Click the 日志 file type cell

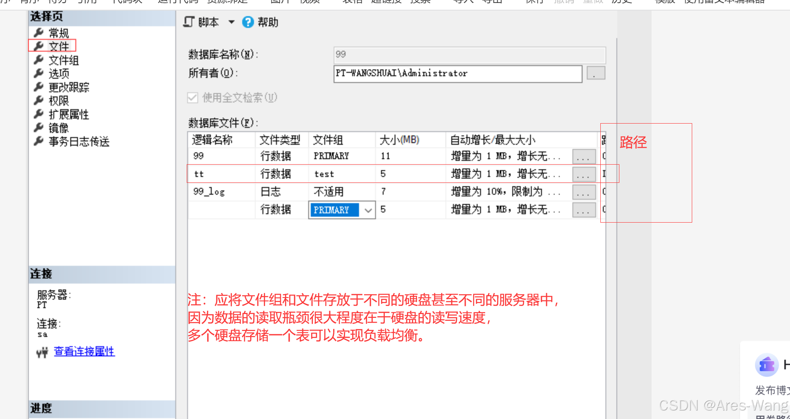tap(282, 192)
